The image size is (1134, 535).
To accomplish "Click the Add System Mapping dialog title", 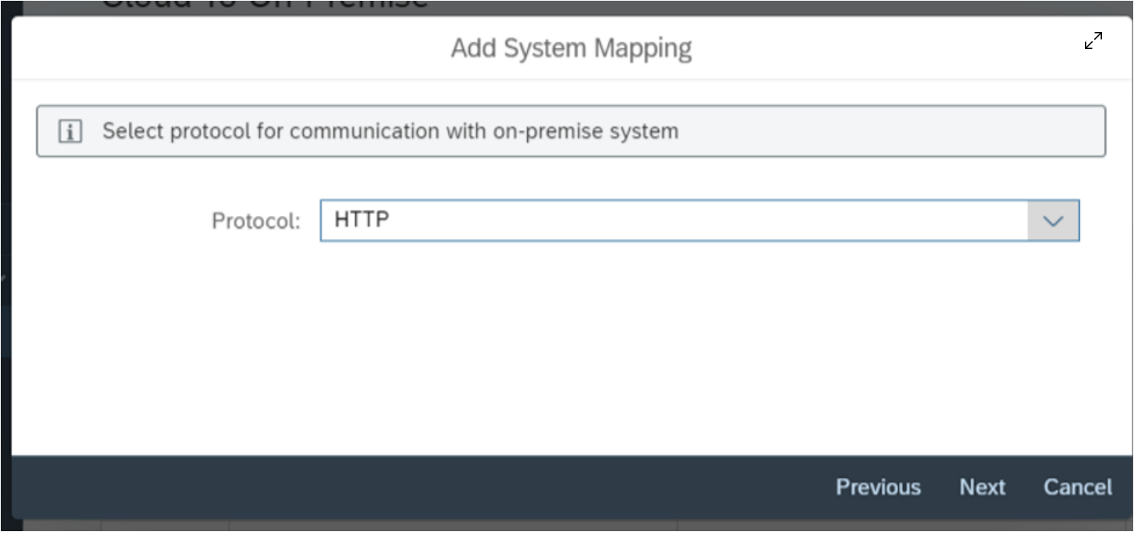I will click(x=571, y=48).
